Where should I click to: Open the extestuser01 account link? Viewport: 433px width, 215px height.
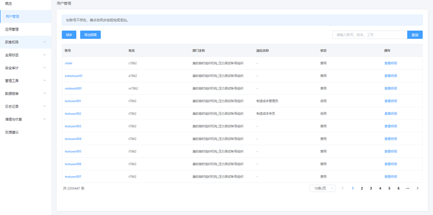click(74, 76)
